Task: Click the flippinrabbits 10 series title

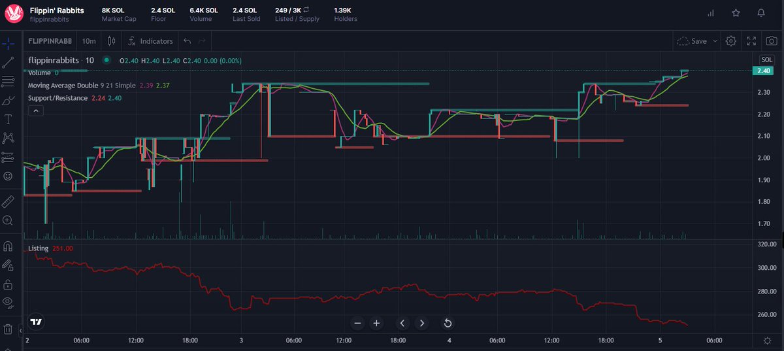Action: click(x=61, y=60)
